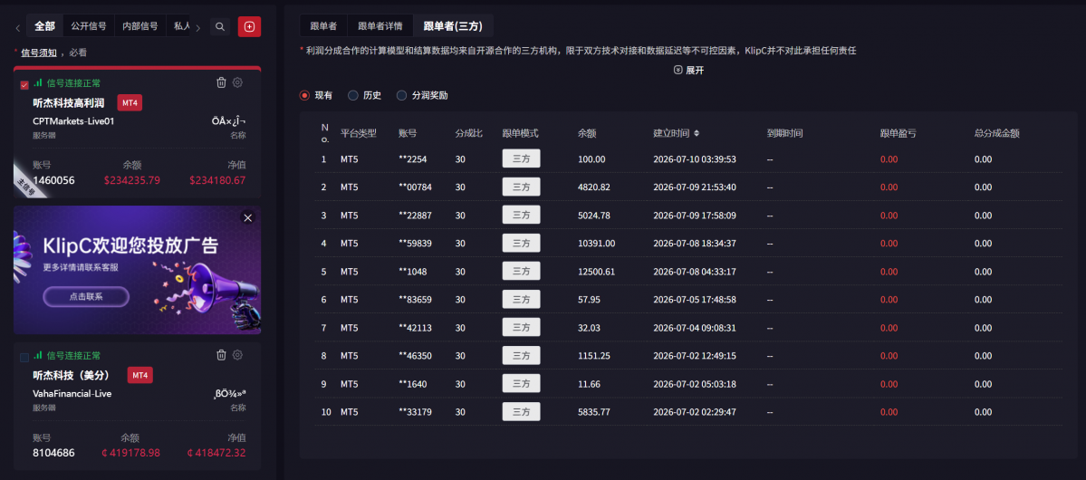The image size is (1086, 480).
Task: Open settings gear for 听杰科技（美分）signal
Action: click(237, 355)
